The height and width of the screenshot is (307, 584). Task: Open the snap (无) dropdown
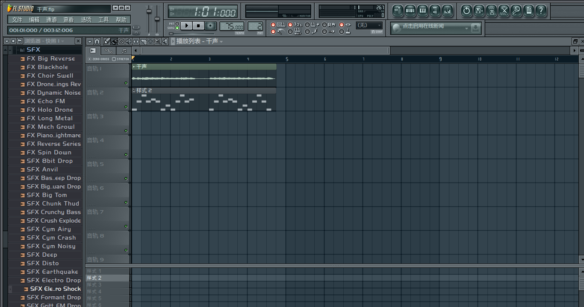[x=369, y=26]
